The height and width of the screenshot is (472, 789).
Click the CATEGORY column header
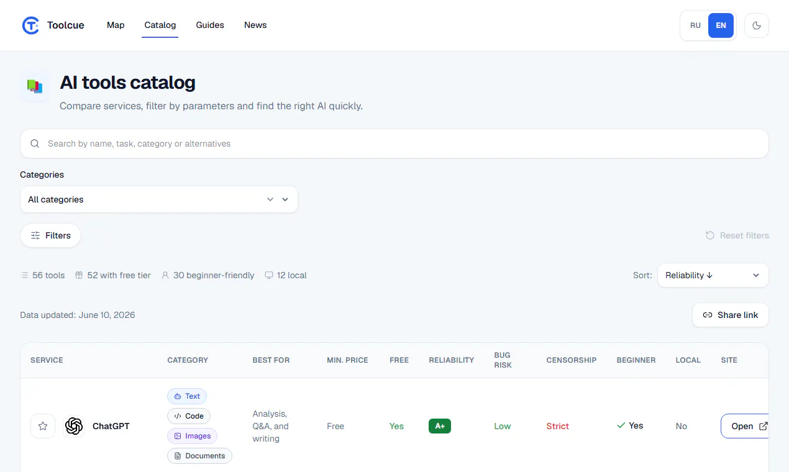point(188,360)
